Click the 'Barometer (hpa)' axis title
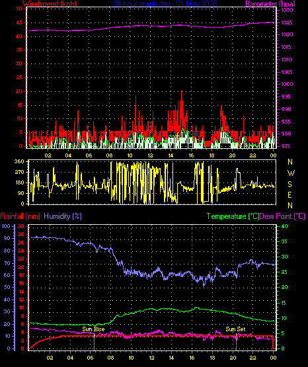 click(x=270, y=4)
